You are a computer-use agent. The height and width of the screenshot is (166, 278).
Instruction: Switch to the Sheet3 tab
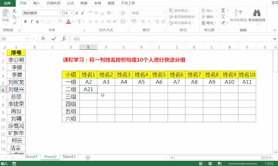coord(69,157)
